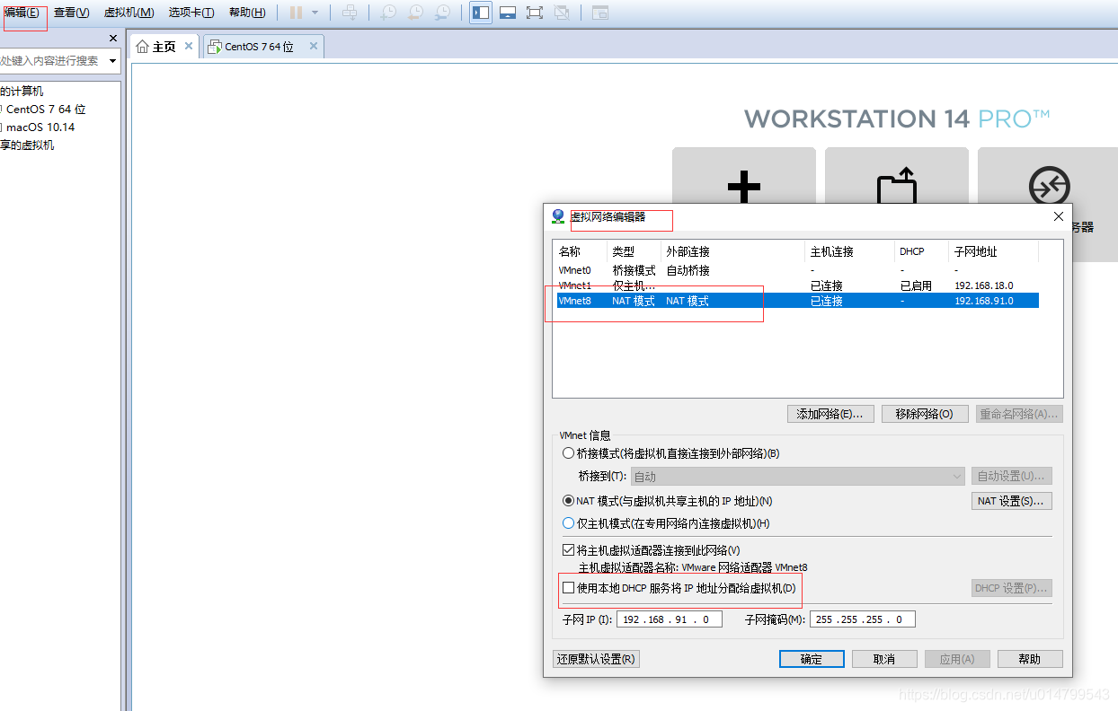This screenshot has width=1118, height=711.
Task: Toggle the library sidebar view icon
Action: click(x=481, y=13)
